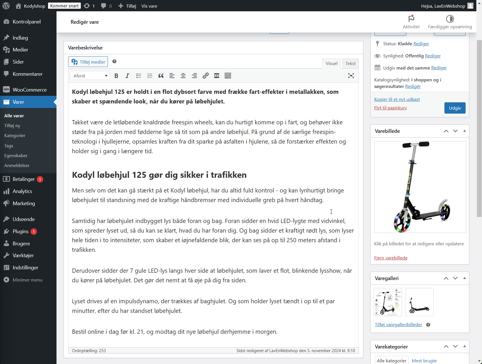Click the help icon beside Tilføj medier
Image resolution: width=482 pixels, height=364 pixels.
tap(114, 61)
